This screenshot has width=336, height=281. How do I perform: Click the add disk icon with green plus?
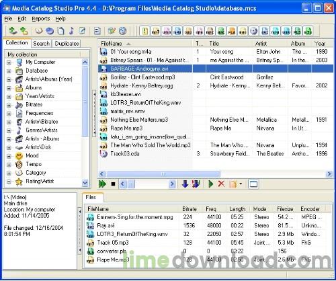(x=13, y=31)
